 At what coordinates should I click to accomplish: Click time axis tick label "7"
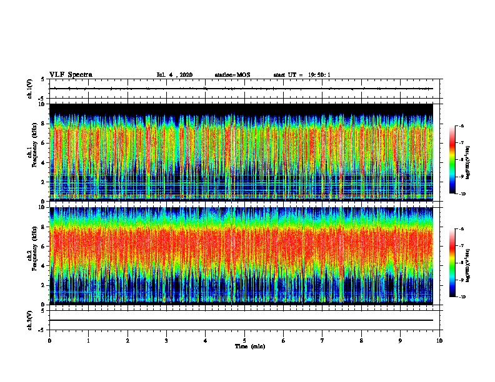pyautogui.click(x=322, y=340)
